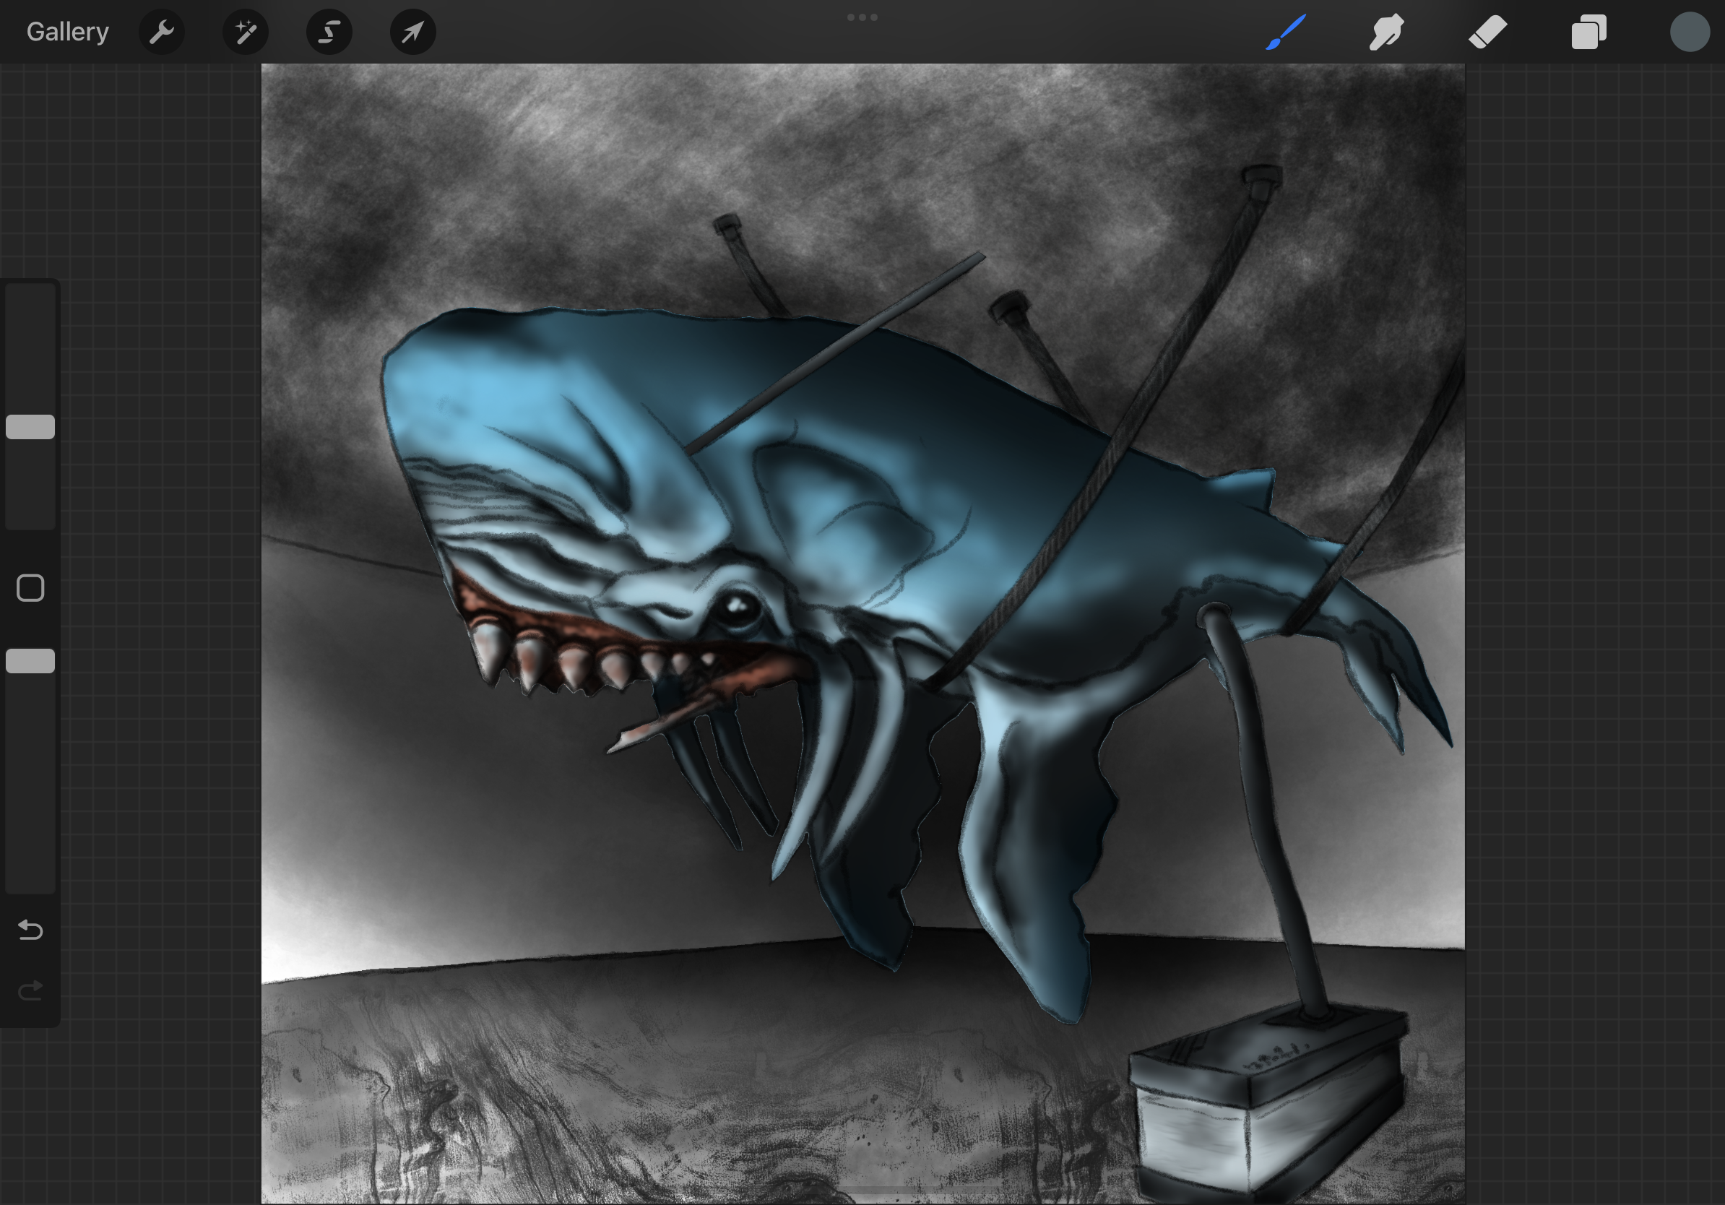Screen dimensions: 1725x1205
Task: Open the Actions wrench menu
Action: point(162,32)
